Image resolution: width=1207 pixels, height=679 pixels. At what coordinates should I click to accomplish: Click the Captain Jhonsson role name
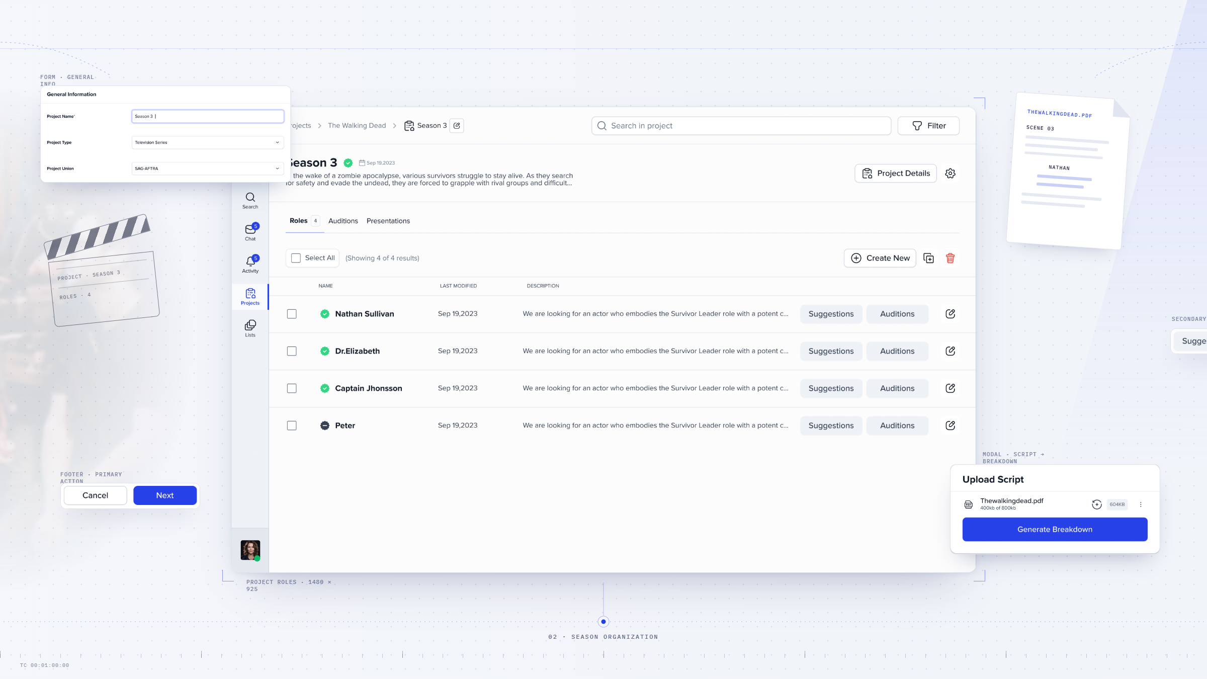click(369, 388)
